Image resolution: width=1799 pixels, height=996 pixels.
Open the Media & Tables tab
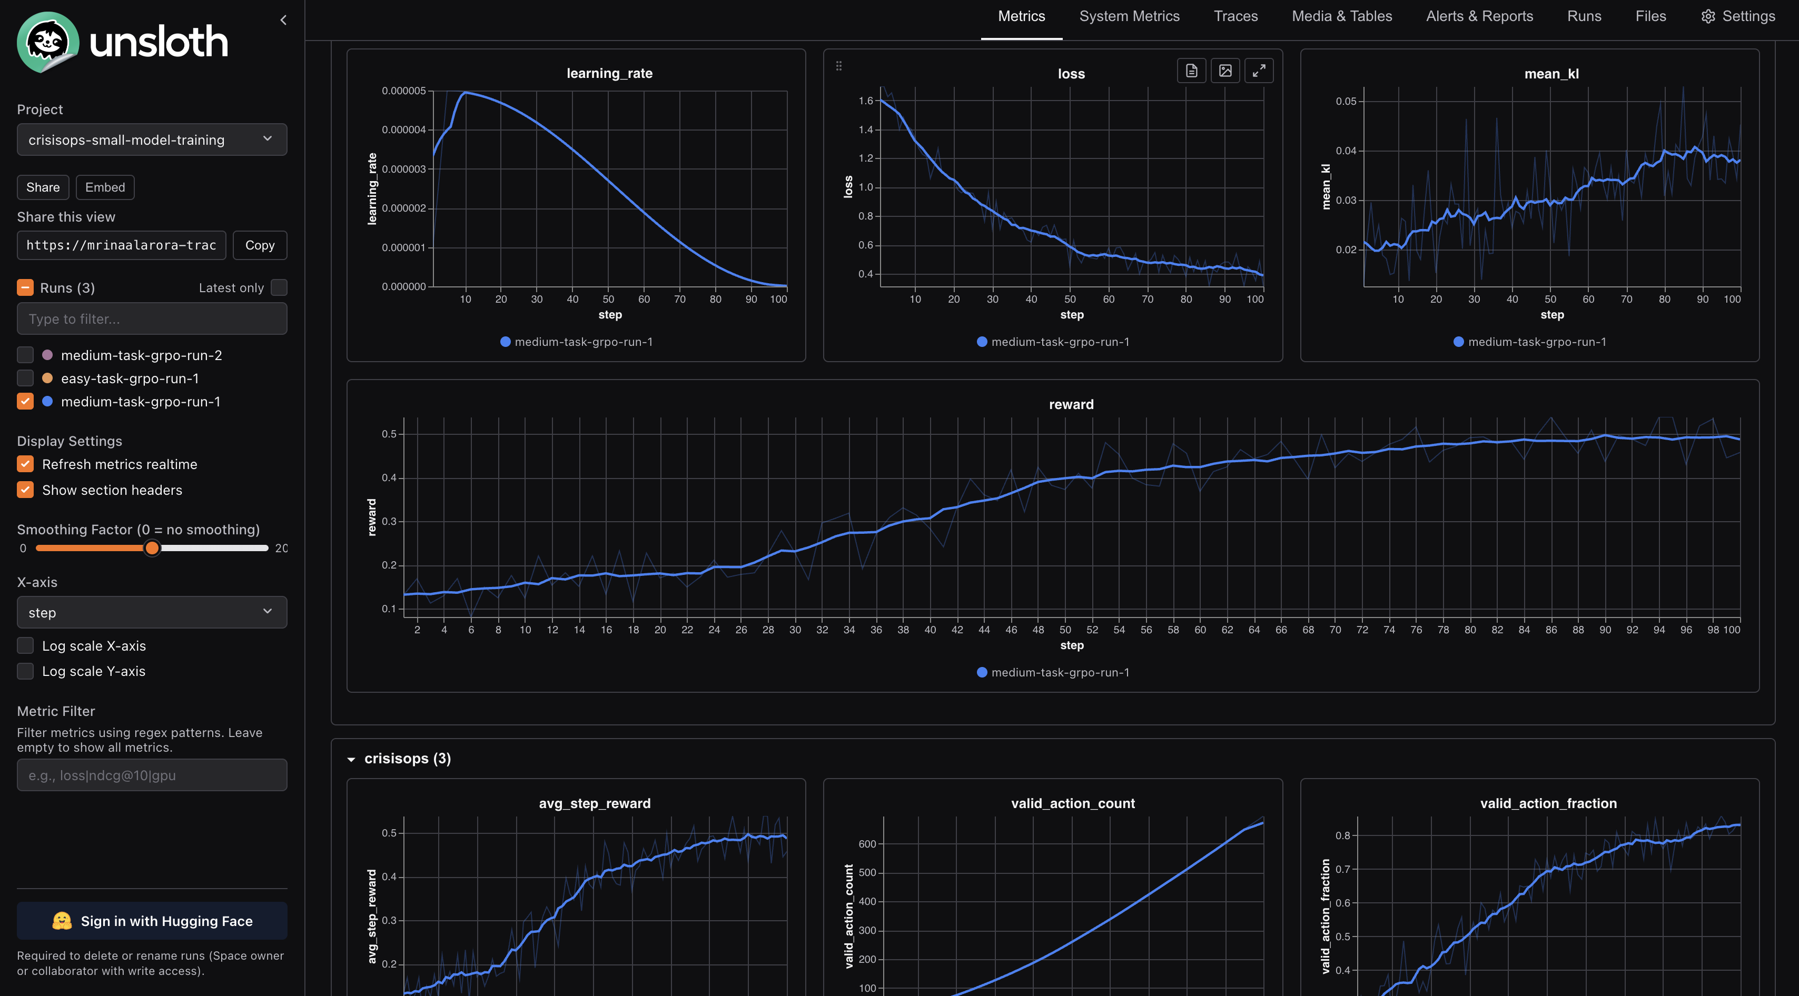(x=1341, y=16)
